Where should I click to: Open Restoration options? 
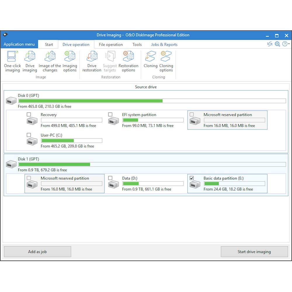[x=128, y=57]
